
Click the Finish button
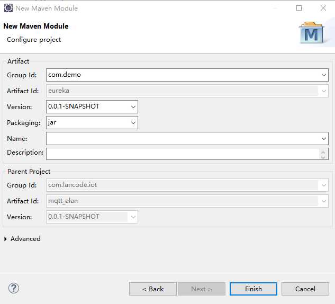click(253, 289)
